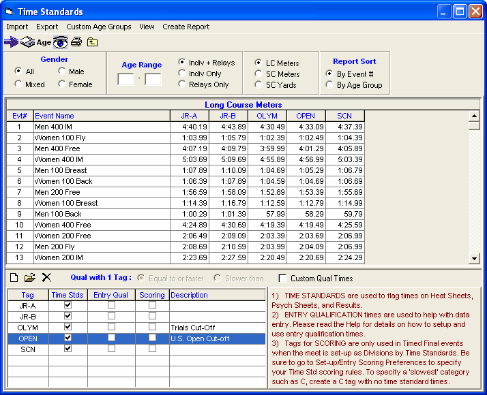This screenshot has width=487, height=395.
Task: Select 'Men 400 IM' event row
Action: (x=186, y=127)
